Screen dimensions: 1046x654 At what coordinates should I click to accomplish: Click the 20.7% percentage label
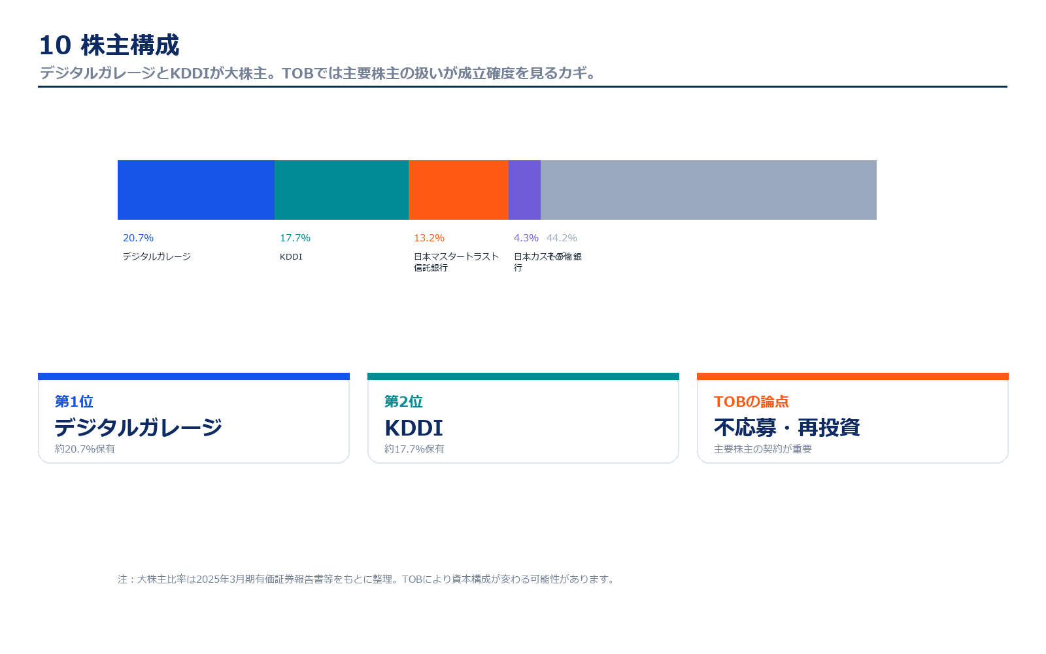click(138, 238)
